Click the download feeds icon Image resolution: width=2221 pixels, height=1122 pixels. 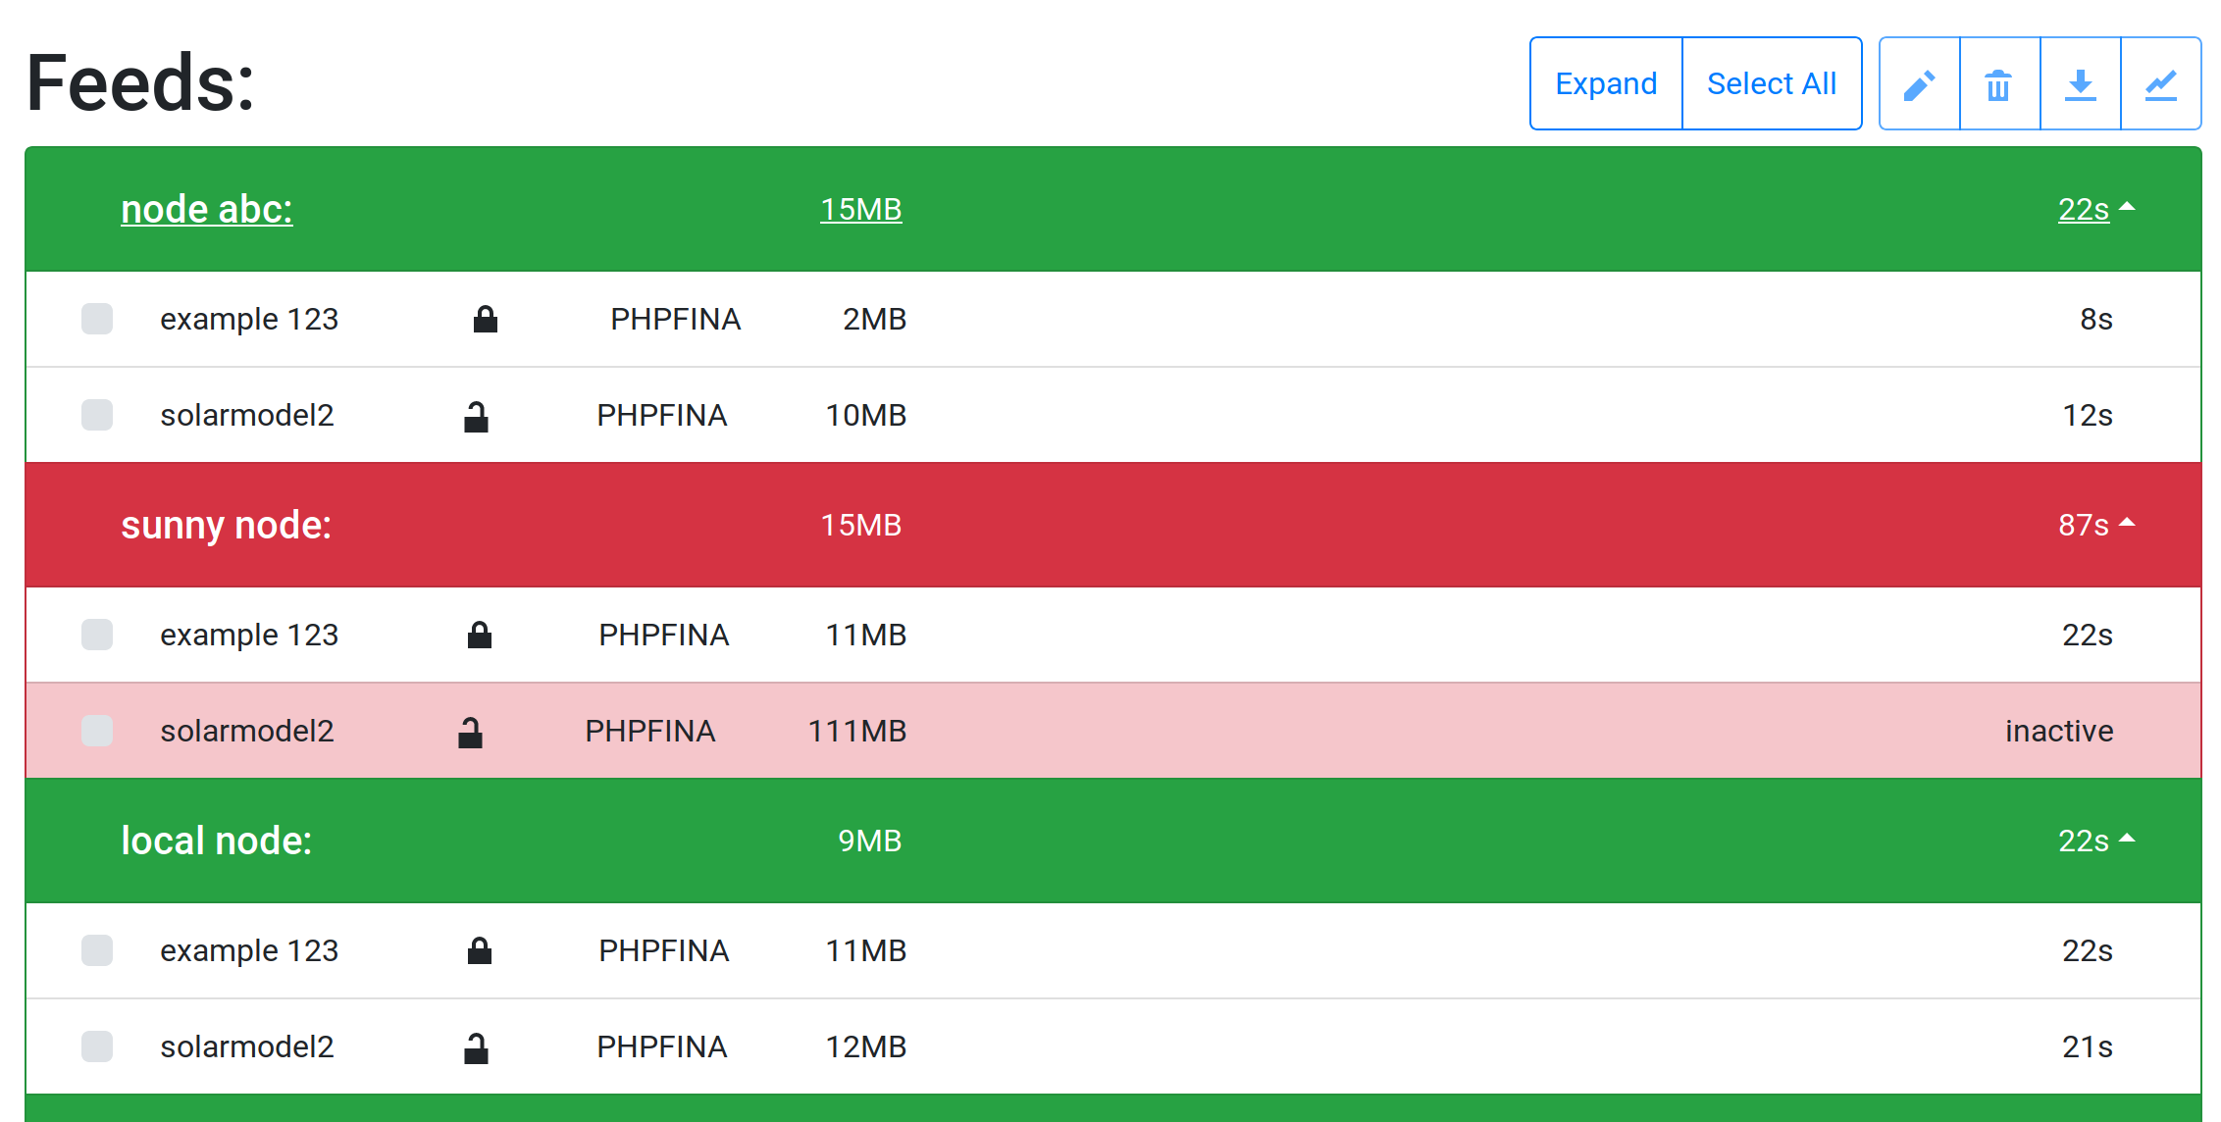[2081, 83]
